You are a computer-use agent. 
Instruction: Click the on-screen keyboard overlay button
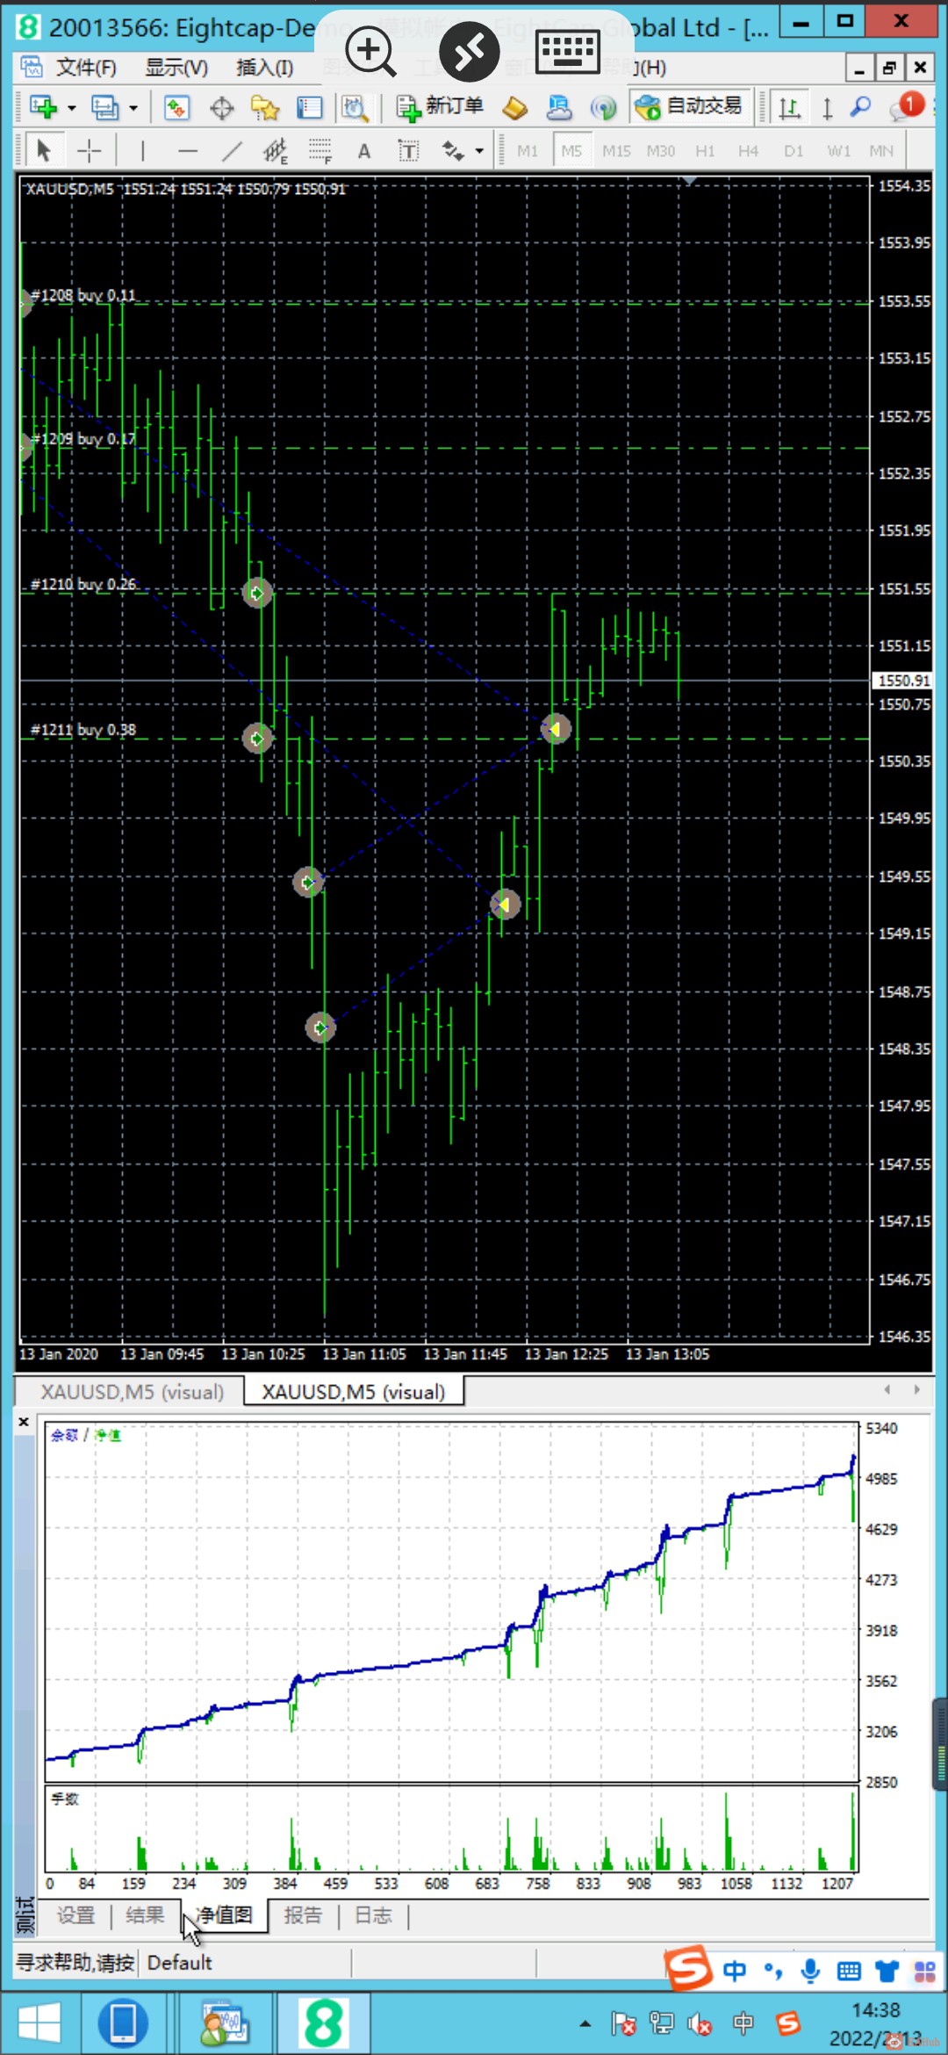(568, 52)
